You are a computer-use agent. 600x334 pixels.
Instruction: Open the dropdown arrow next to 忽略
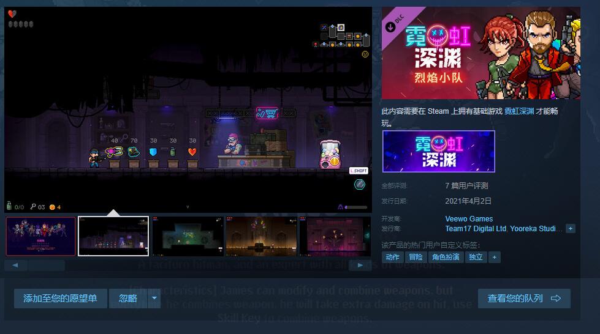point(154,299)
